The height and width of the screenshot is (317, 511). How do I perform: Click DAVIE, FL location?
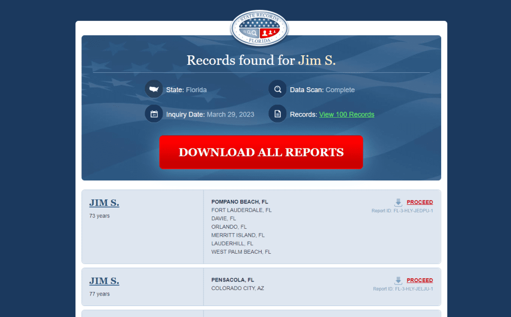pyautogui.click(x=224, y=218)
